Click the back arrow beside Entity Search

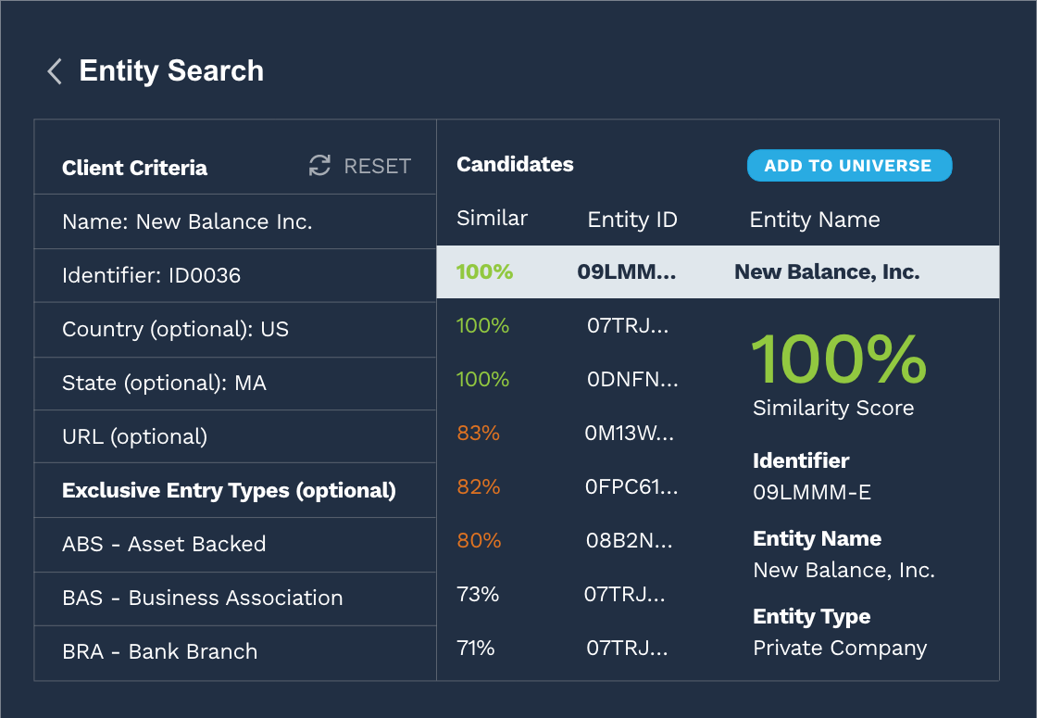53,70
